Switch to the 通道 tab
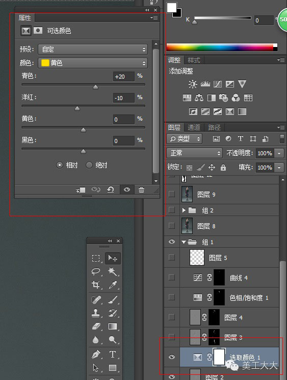The width and height of the screenshot is (287, 380). pos(194,127)
